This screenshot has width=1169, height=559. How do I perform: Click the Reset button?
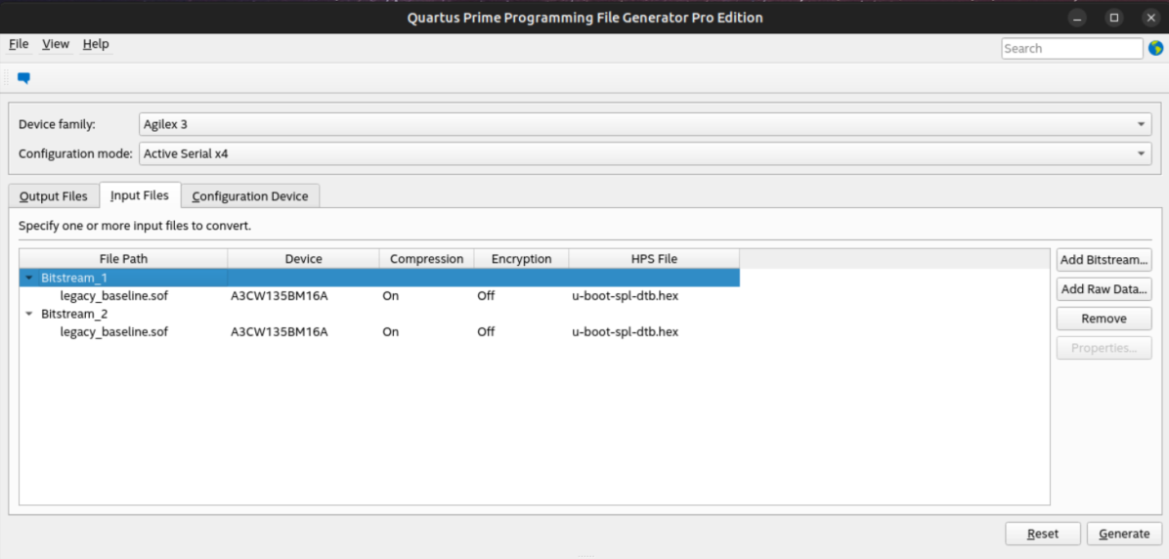[x=1043, y=534]
